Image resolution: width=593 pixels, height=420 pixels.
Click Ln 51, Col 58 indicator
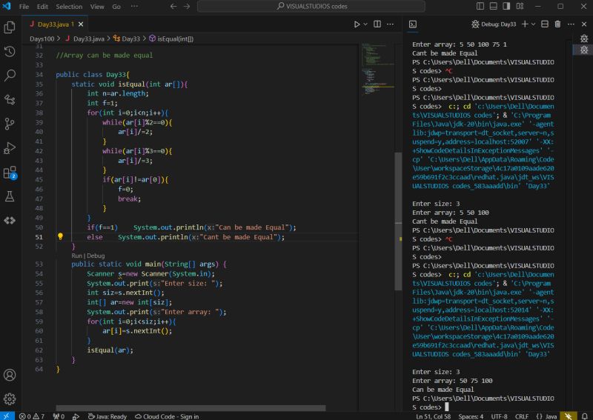pyautogui.click(x=433, y=416)
